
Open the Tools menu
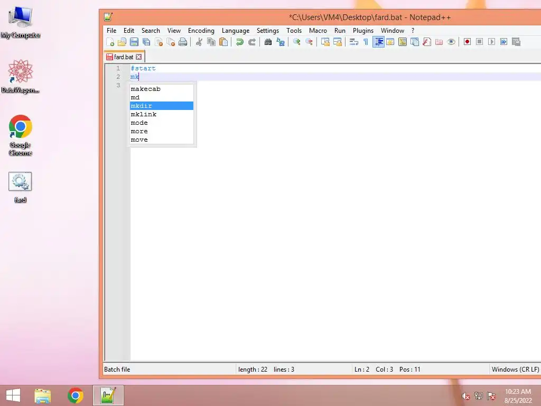pyautogui.click(x=294, y=30)
